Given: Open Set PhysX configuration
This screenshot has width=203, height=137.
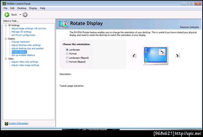Looking at the screenshot, I should click(x=23, y=35).
